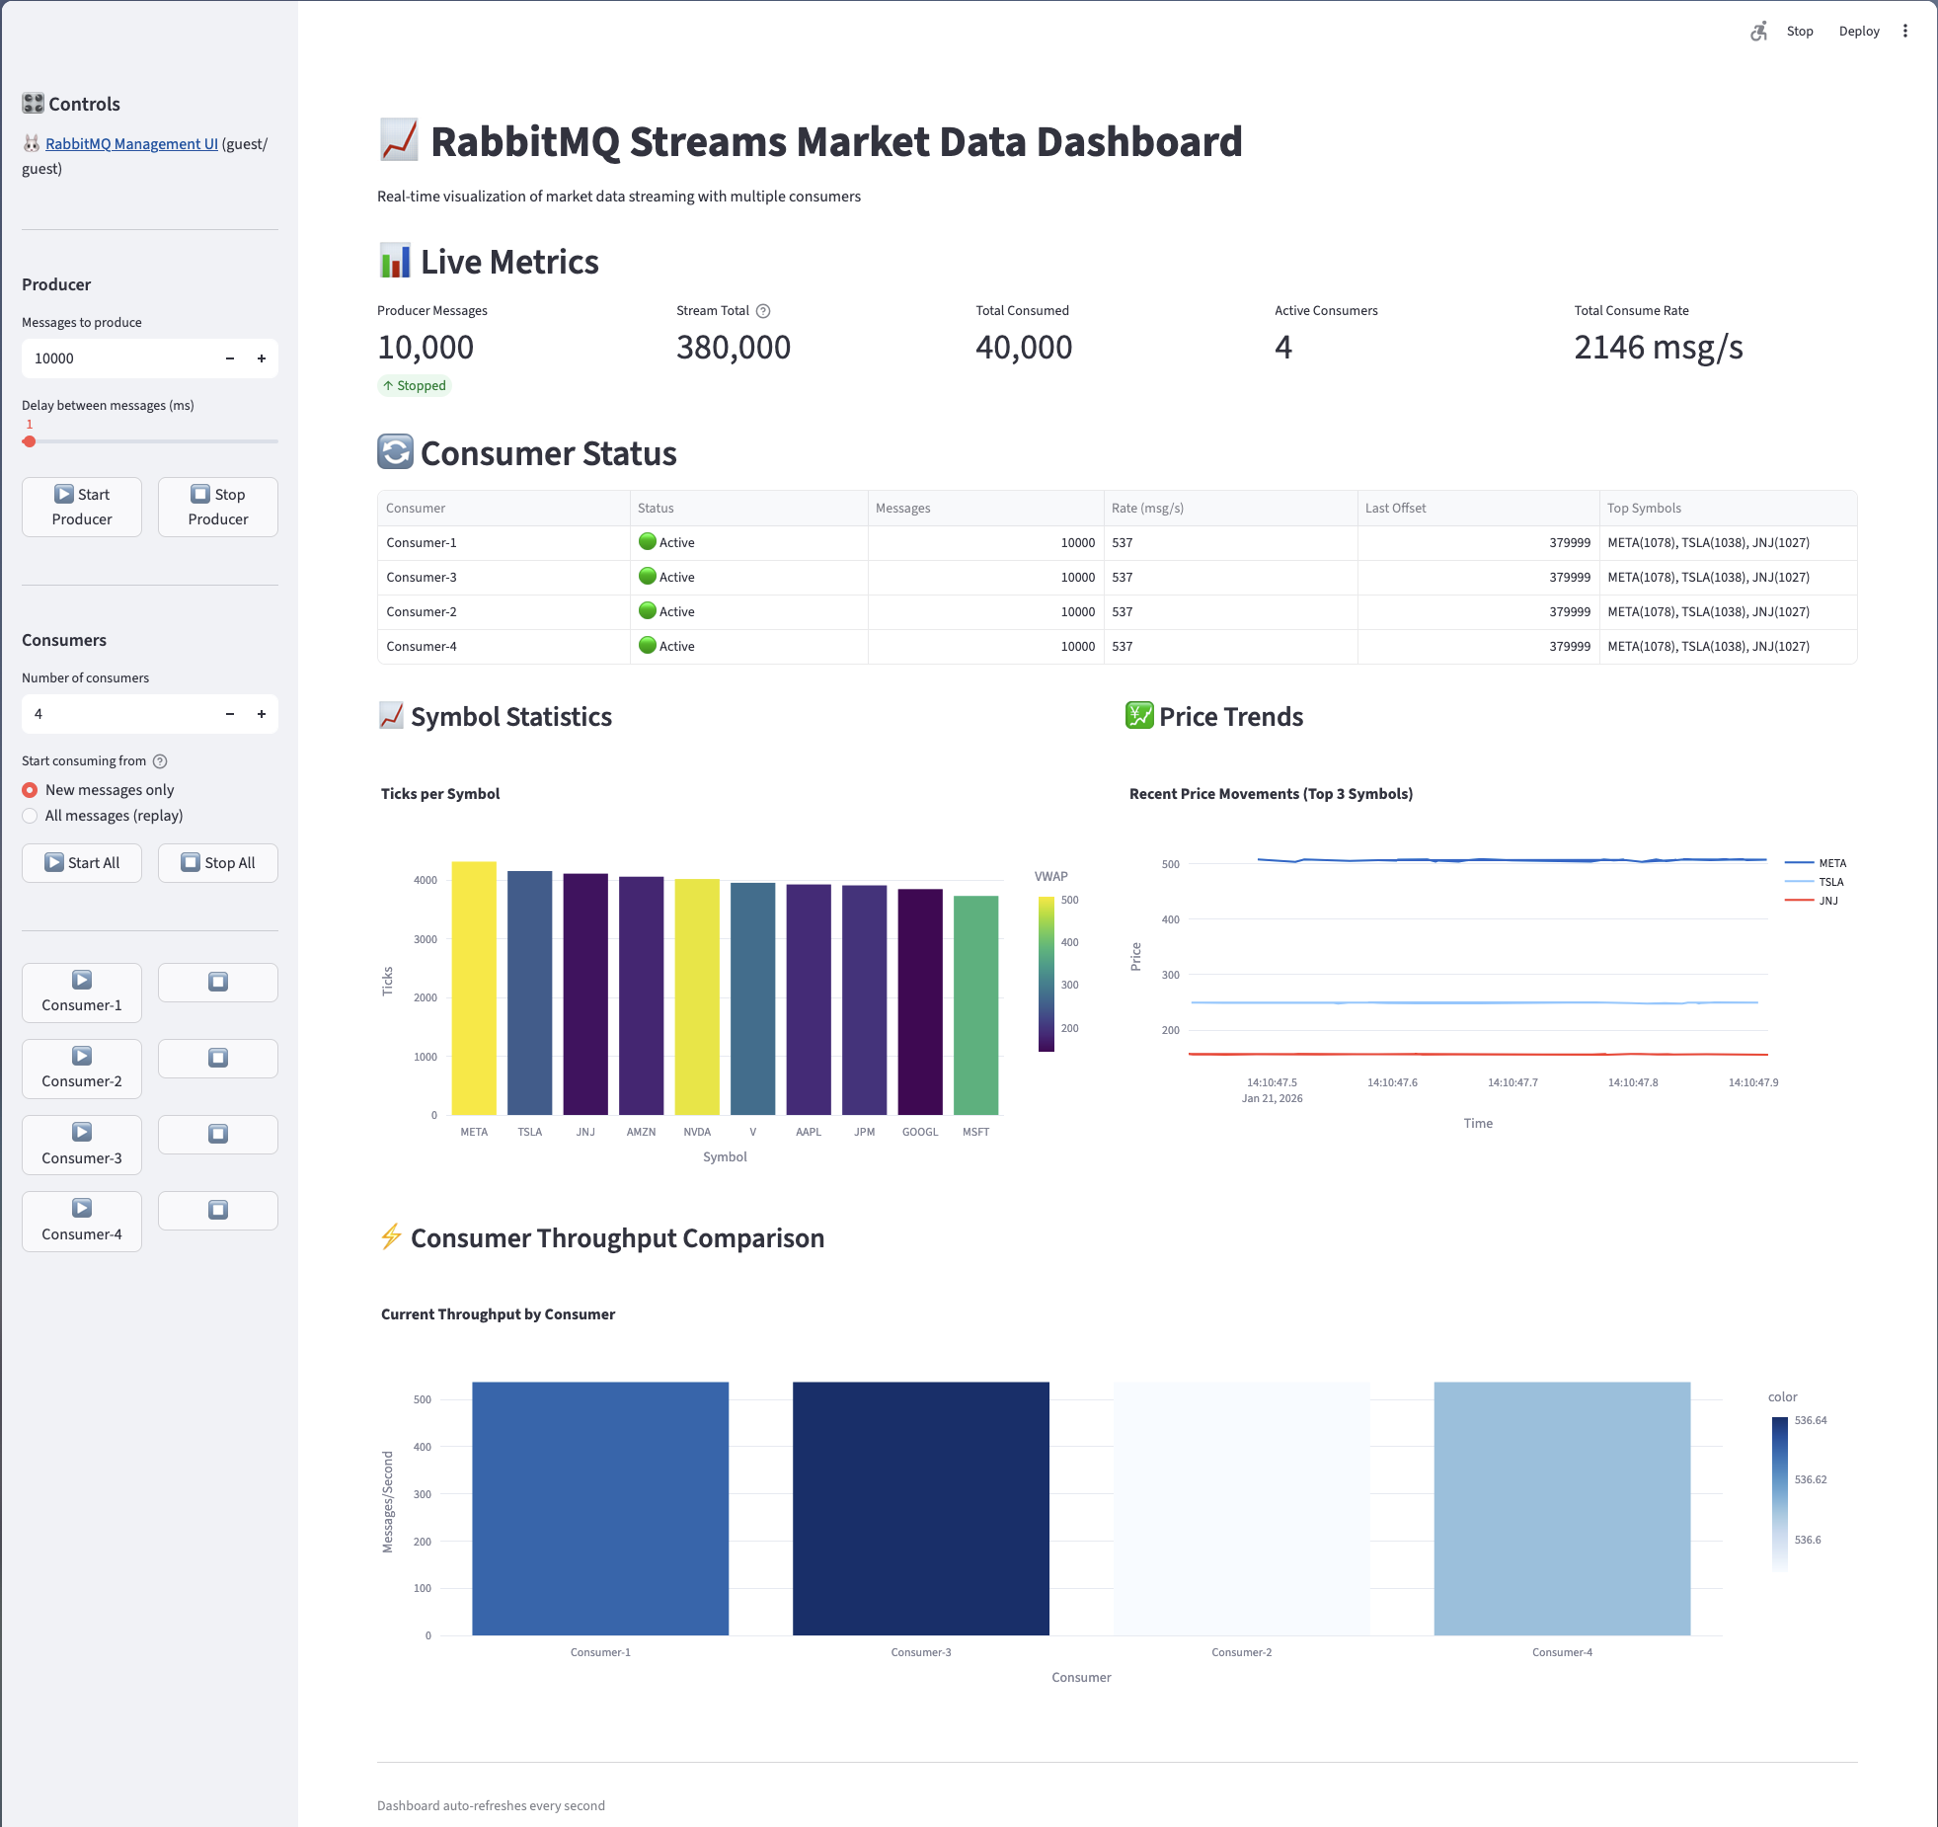Select the New messages only option

pos(30,789)
